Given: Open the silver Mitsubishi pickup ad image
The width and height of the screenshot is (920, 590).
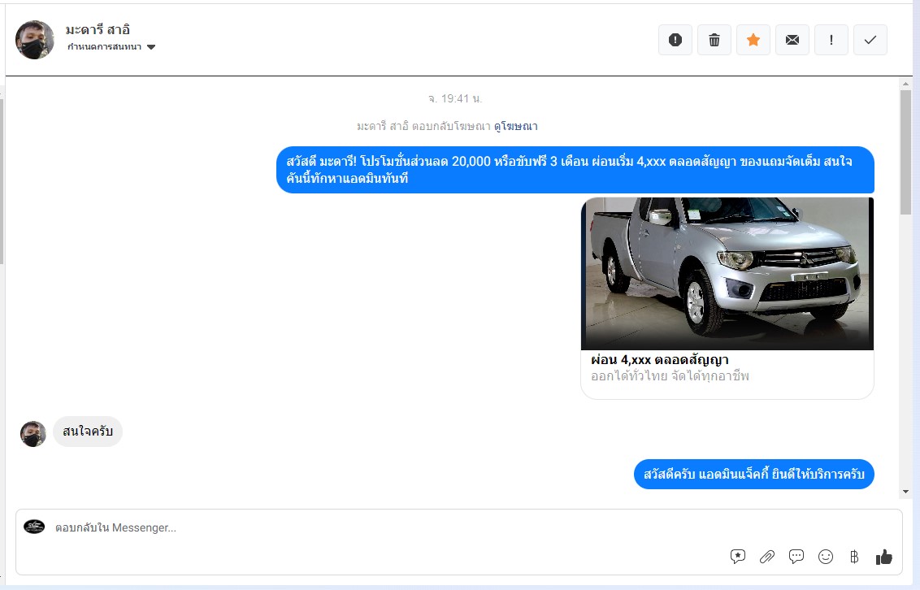Looking at the screenshot, I should (x=727, y=274).
